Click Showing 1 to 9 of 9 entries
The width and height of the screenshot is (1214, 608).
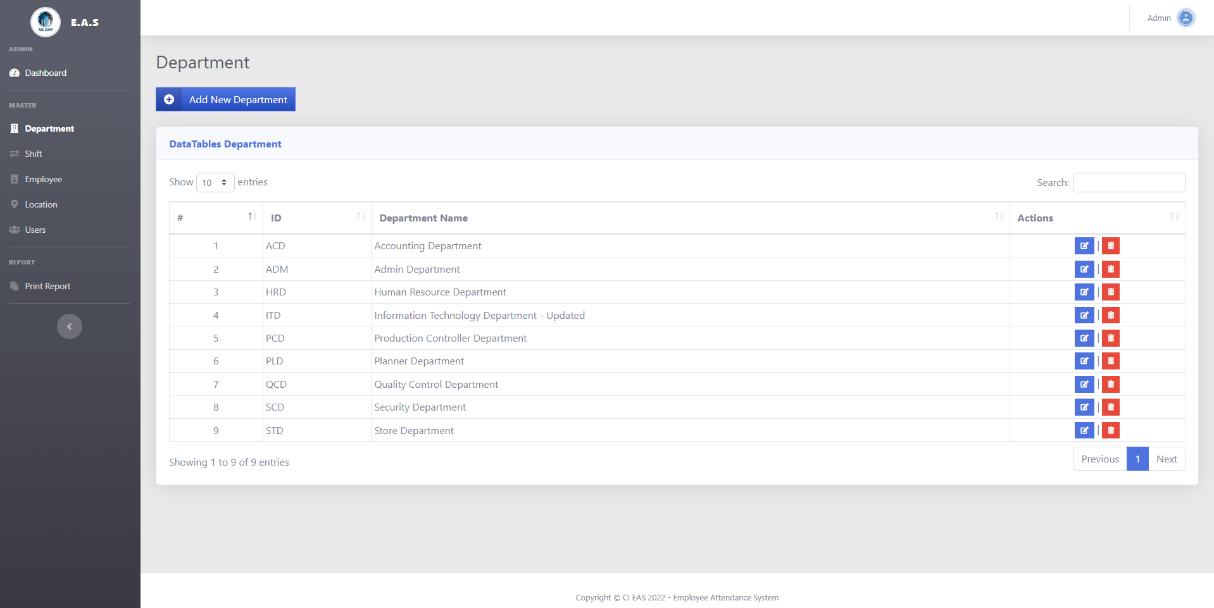click(x=229, y=462)
